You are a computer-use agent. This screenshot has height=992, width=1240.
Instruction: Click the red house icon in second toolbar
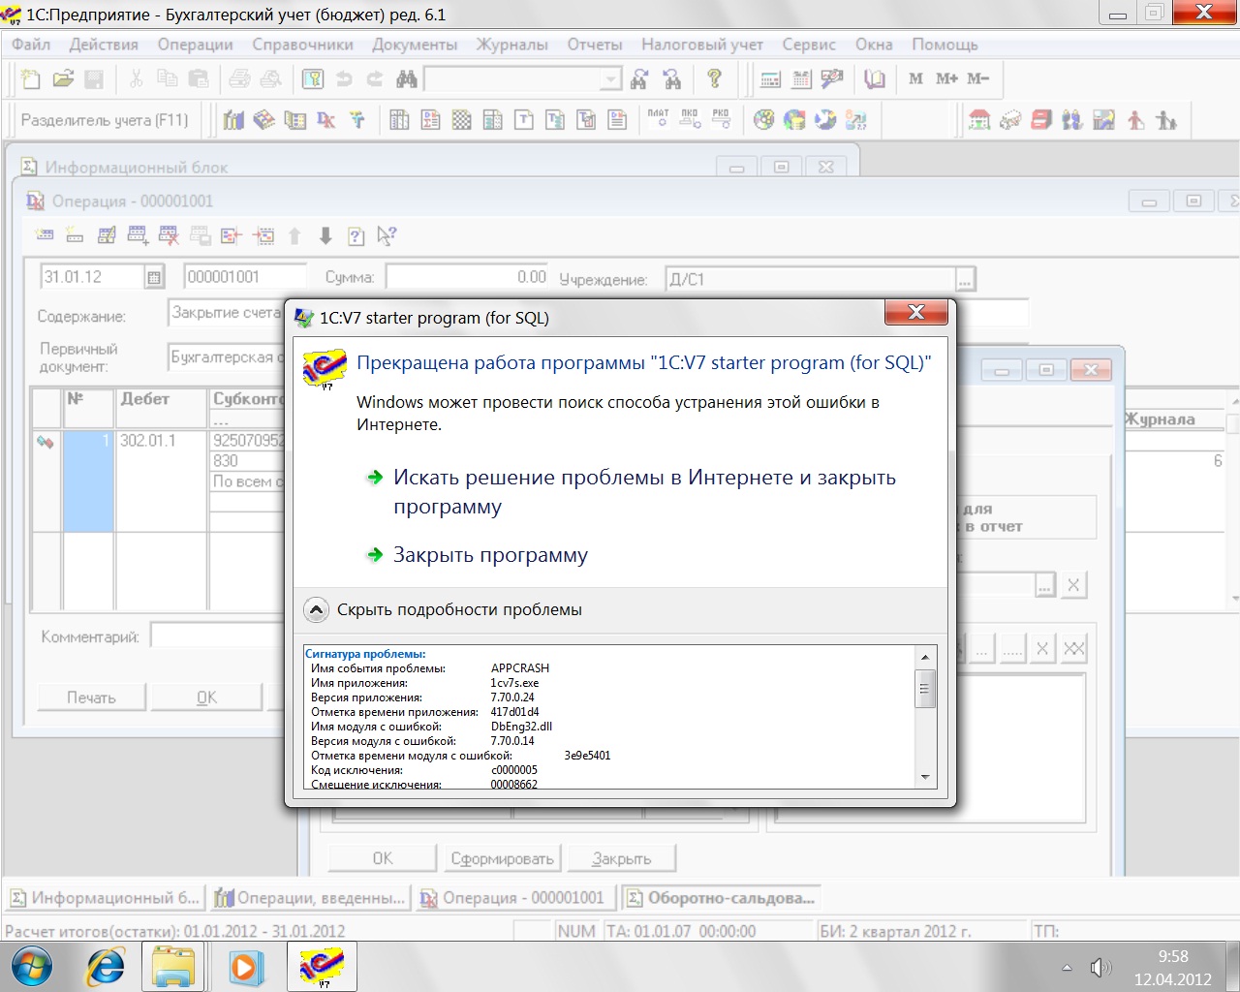click(980, 120)
